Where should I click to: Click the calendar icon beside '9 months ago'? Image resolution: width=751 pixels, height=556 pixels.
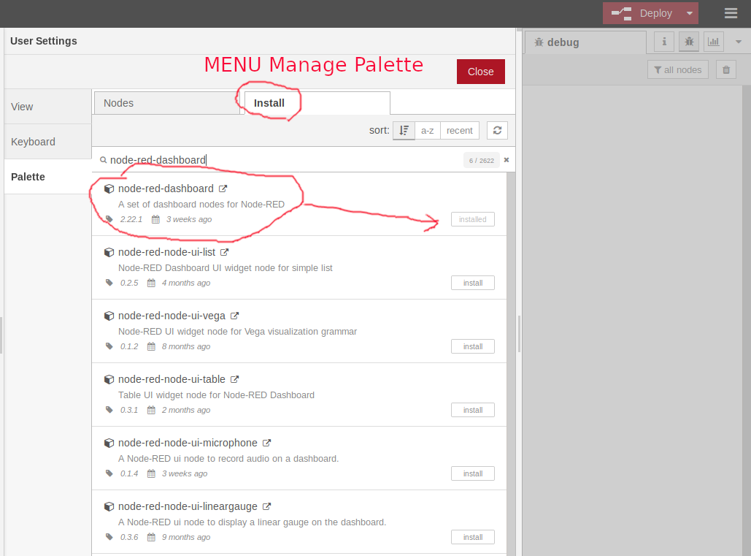coord(151,537)
